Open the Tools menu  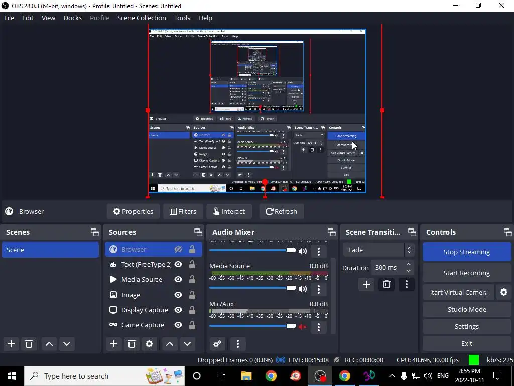click(x=182, y=18)
